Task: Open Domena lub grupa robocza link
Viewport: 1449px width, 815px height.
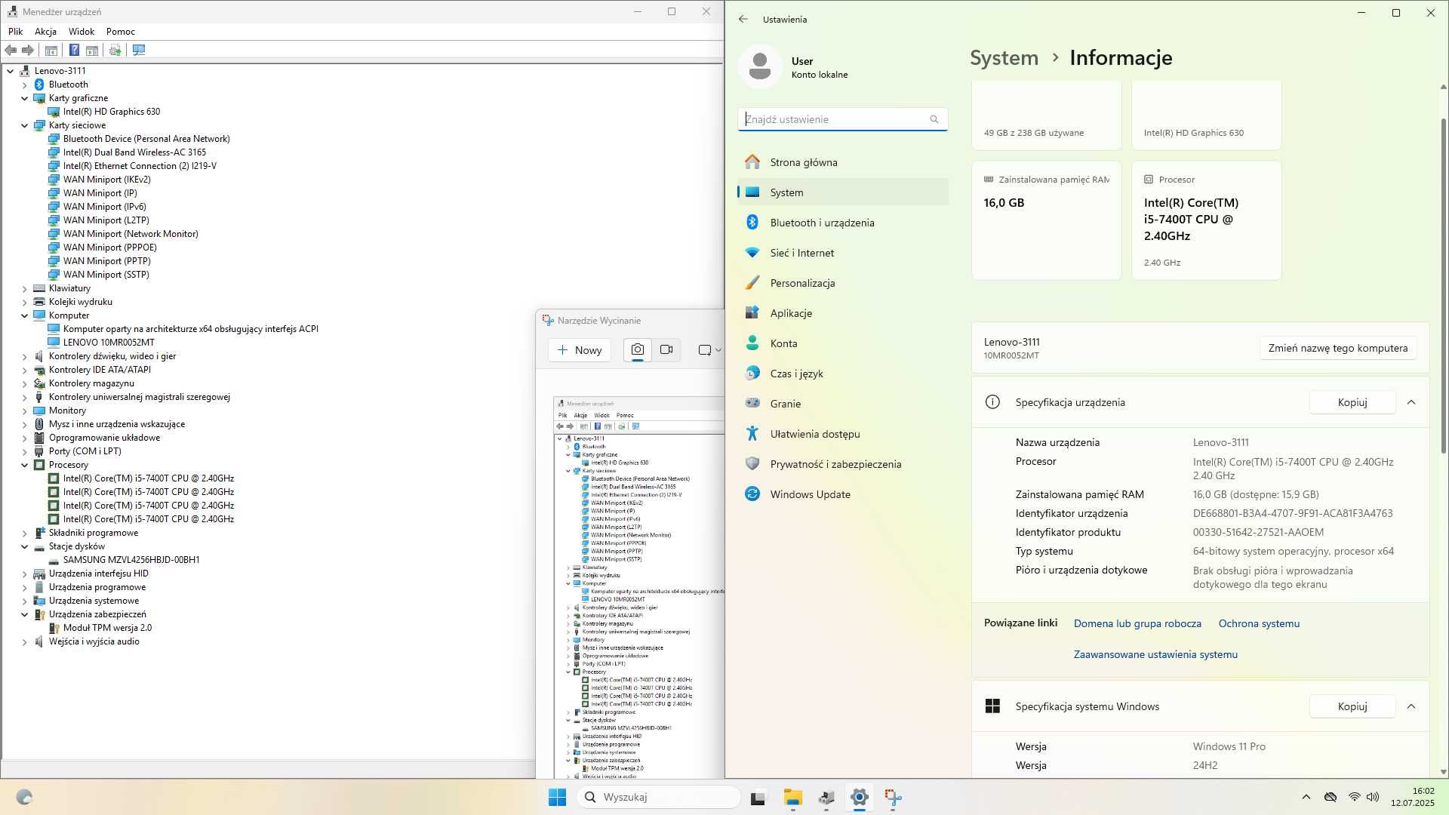Action: pos(1137,623)
